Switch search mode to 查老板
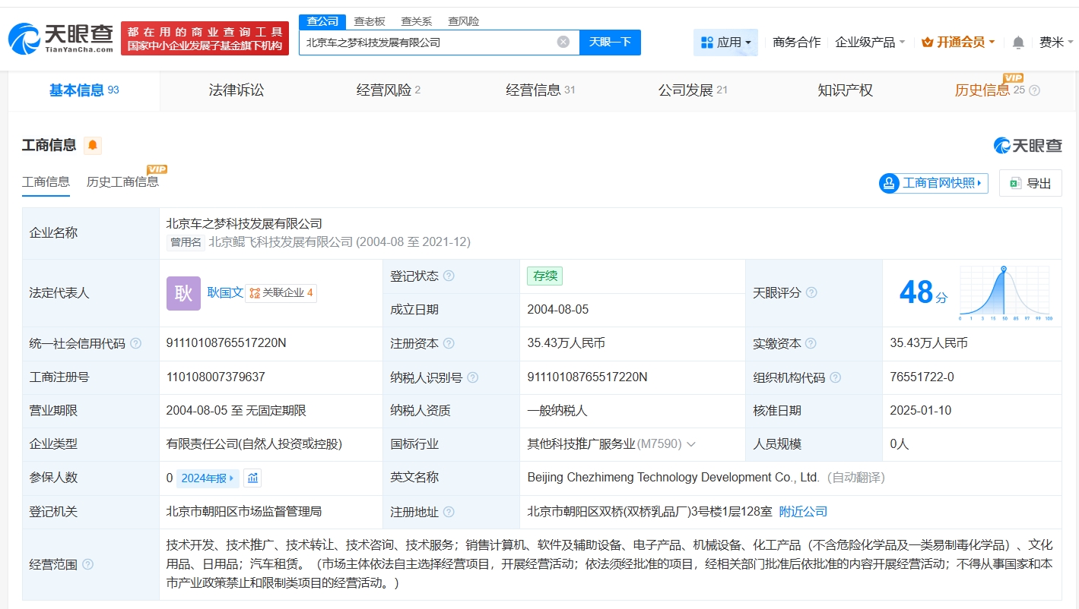Image resolution: width=1079 pixels, height=609 pixels. click(370, 21)
